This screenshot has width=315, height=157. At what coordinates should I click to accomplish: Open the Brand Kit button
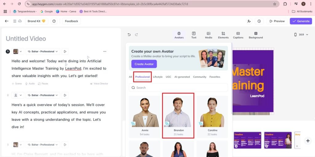(x=37, y=21)
